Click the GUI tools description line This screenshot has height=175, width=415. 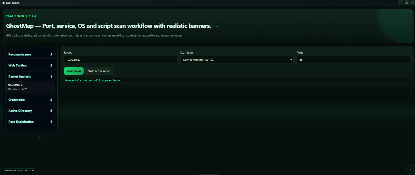[95, 36]
